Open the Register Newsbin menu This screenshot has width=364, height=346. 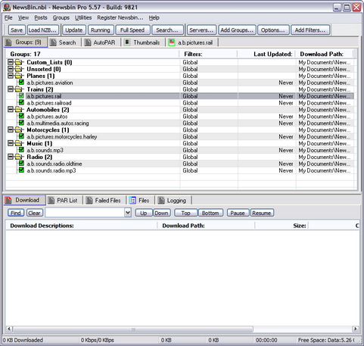click(x=120, y=17)
